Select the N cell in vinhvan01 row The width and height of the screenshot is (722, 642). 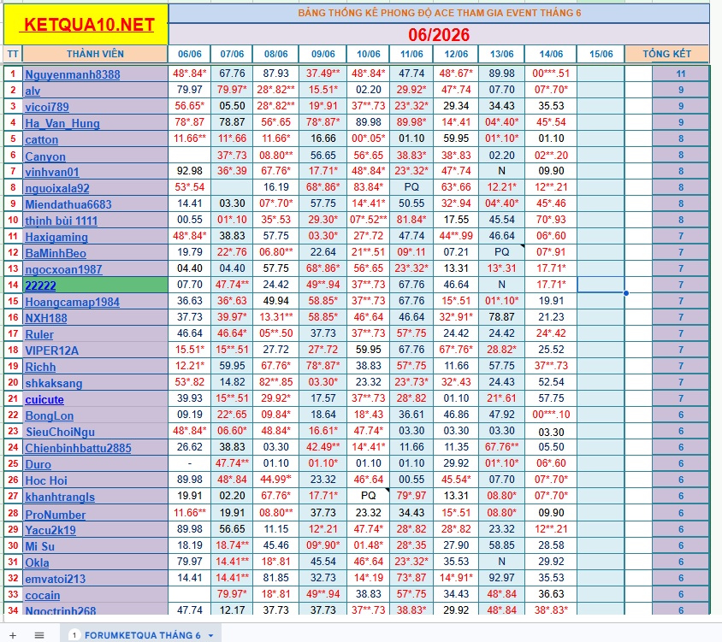501,171
